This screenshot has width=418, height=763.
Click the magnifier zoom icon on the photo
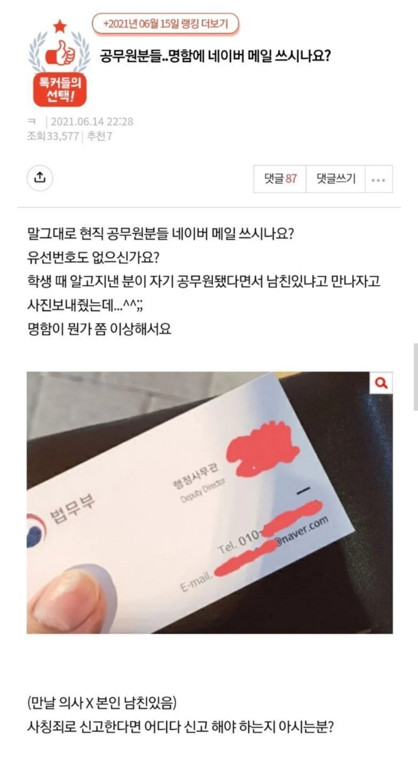tap(381, 382)
